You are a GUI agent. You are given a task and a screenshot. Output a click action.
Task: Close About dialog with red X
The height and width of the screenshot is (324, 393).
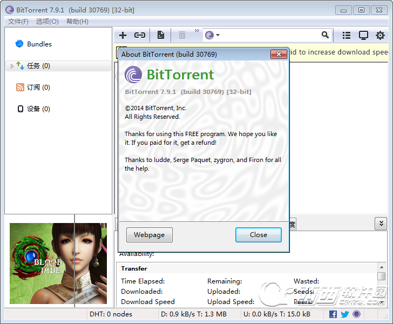coord(279,54)
